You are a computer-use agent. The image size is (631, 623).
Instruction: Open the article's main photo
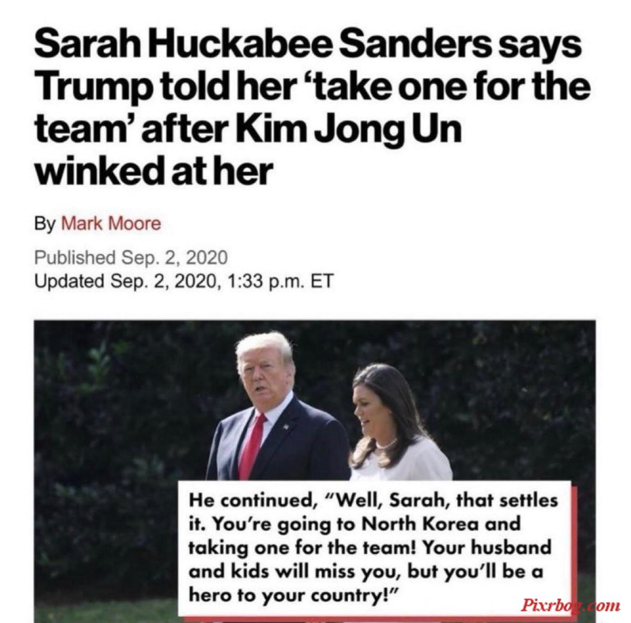[315, 471]
